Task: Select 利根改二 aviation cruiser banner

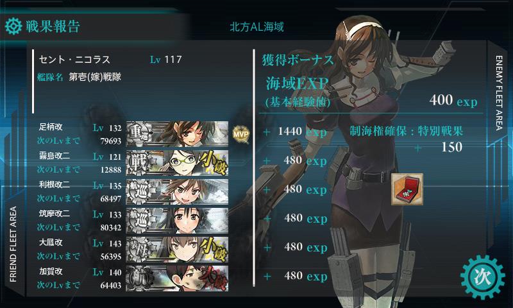Action: [178, 192]
